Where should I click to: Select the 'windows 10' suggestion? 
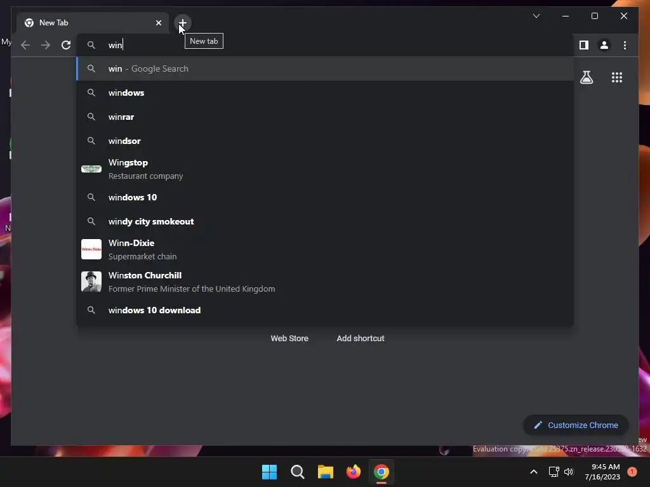click(x=325, y=198)
